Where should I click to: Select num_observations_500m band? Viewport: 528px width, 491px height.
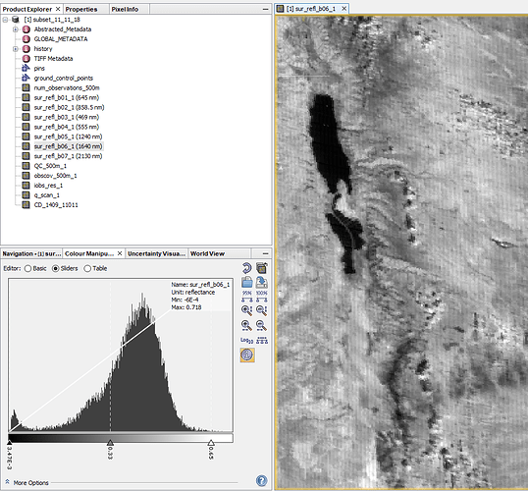[67, 88]
